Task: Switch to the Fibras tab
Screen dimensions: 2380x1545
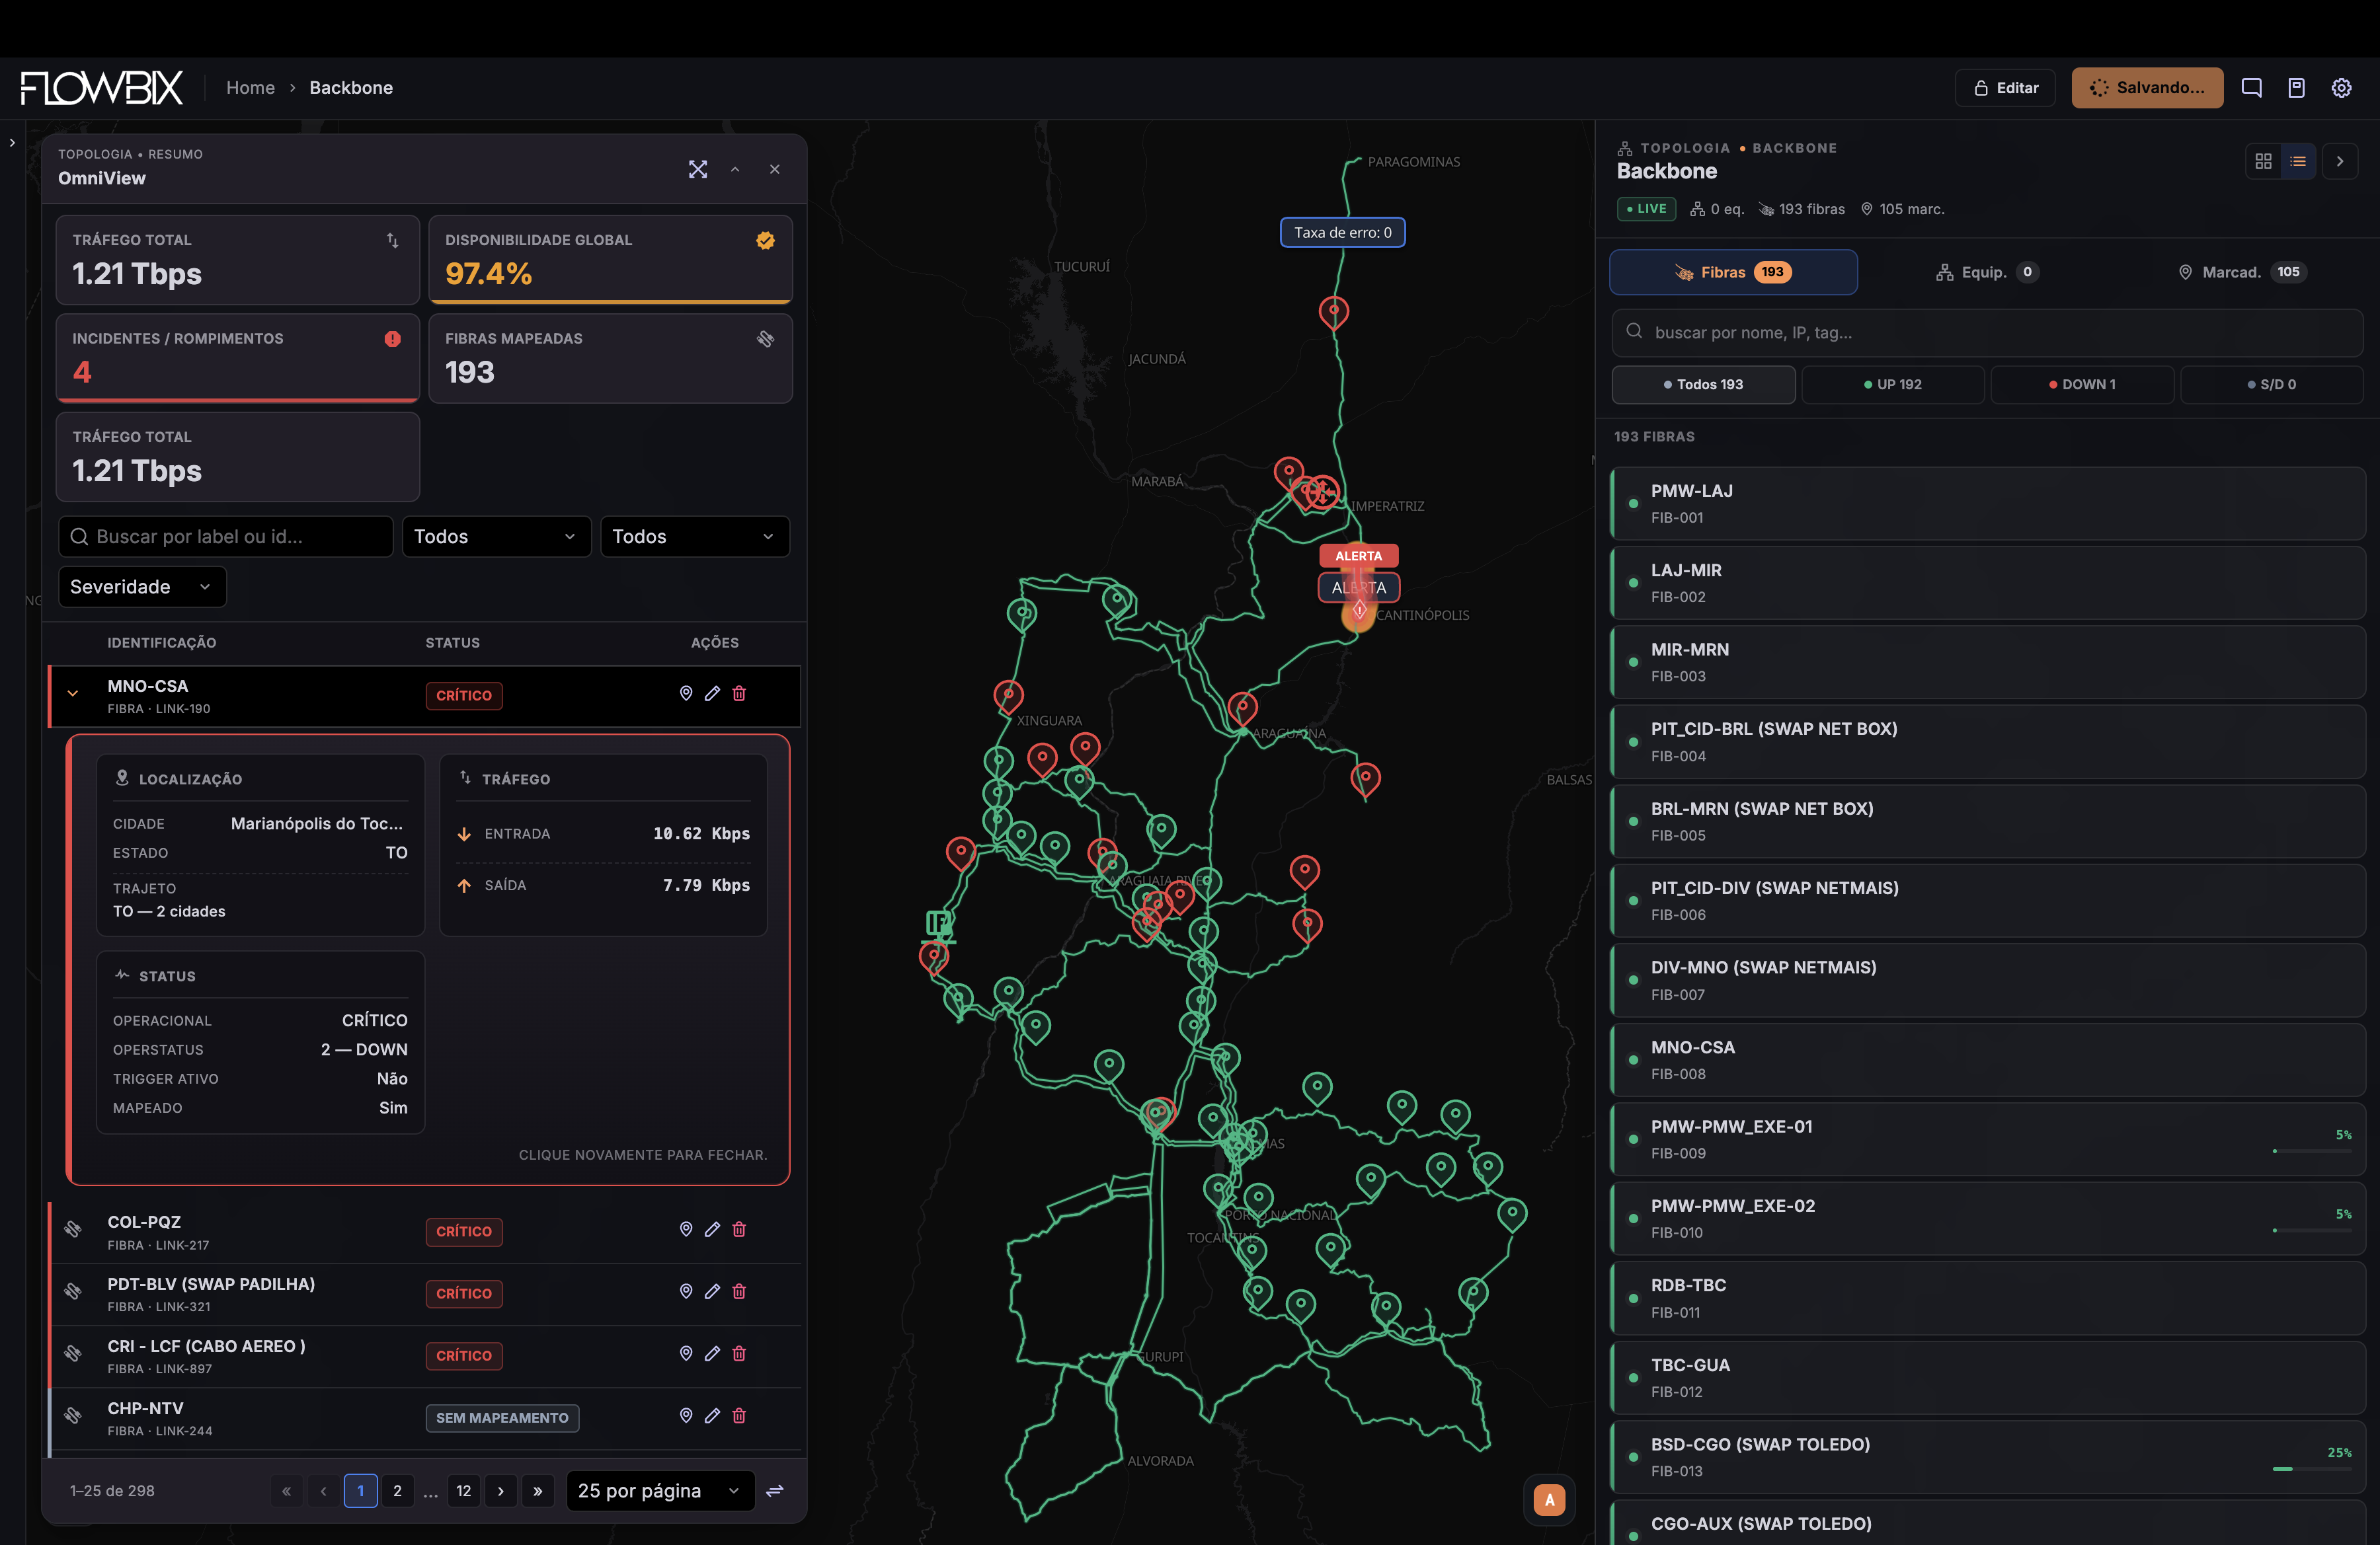Action: 1733,272
